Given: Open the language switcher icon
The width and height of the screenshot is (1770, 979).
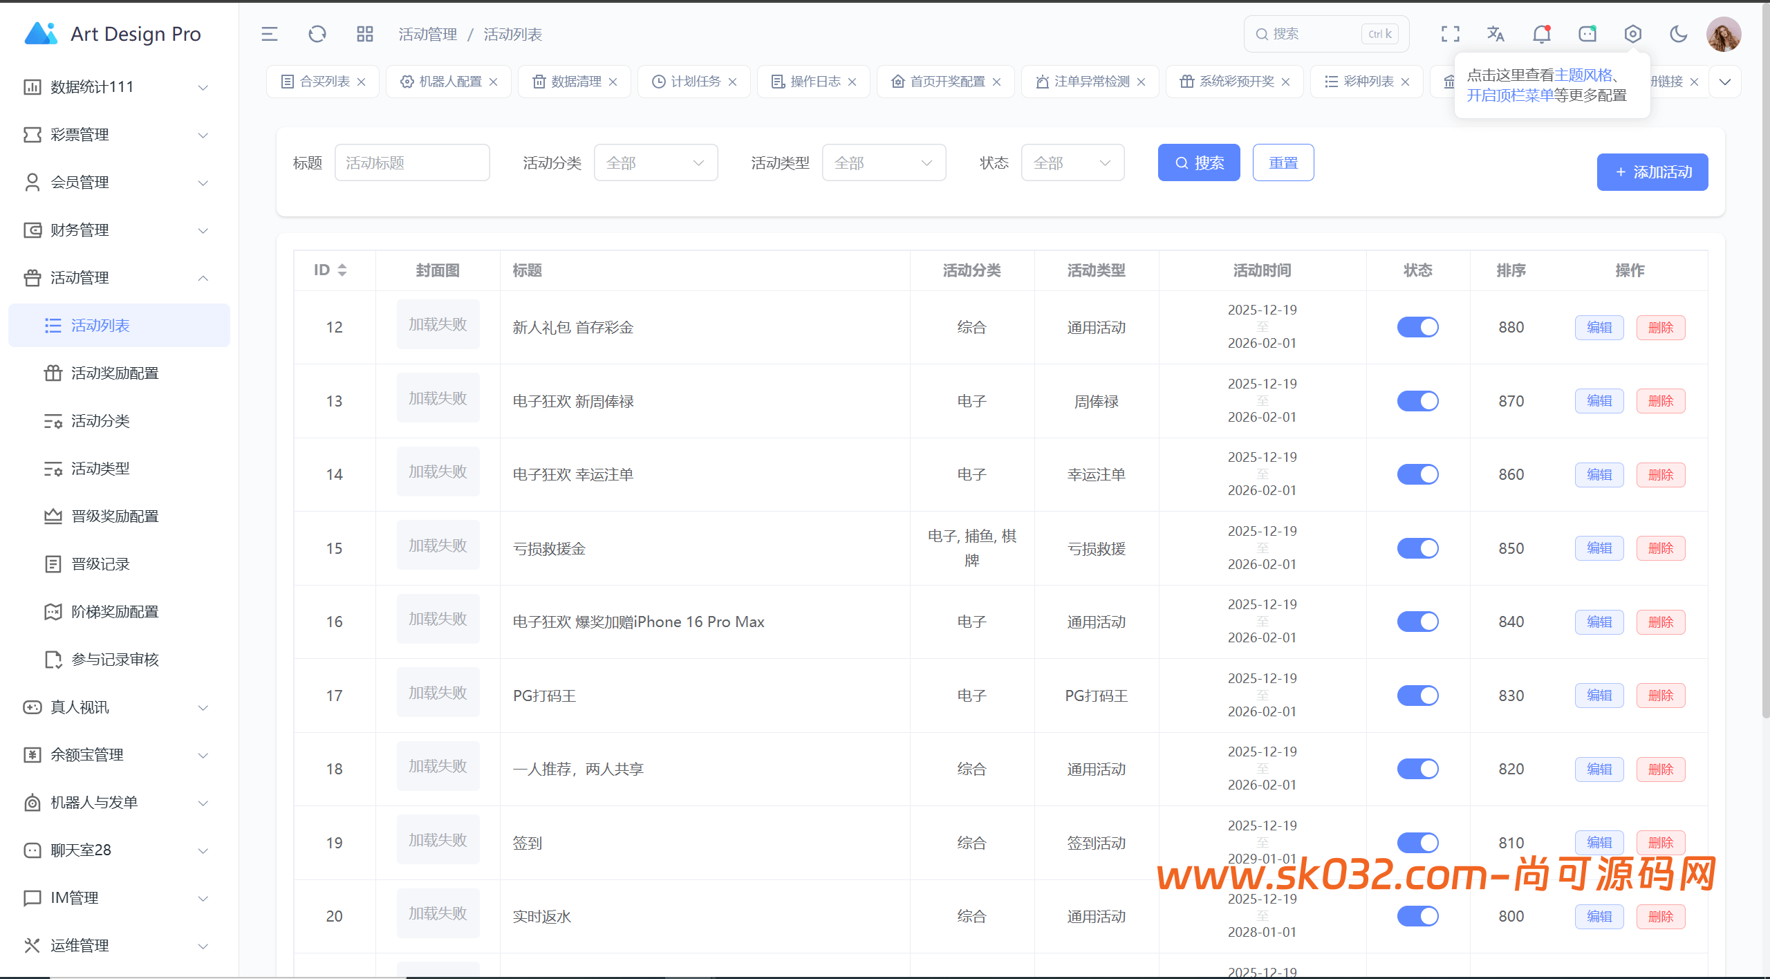Looking at the screenshot, I should click(x=1496, y=33).
